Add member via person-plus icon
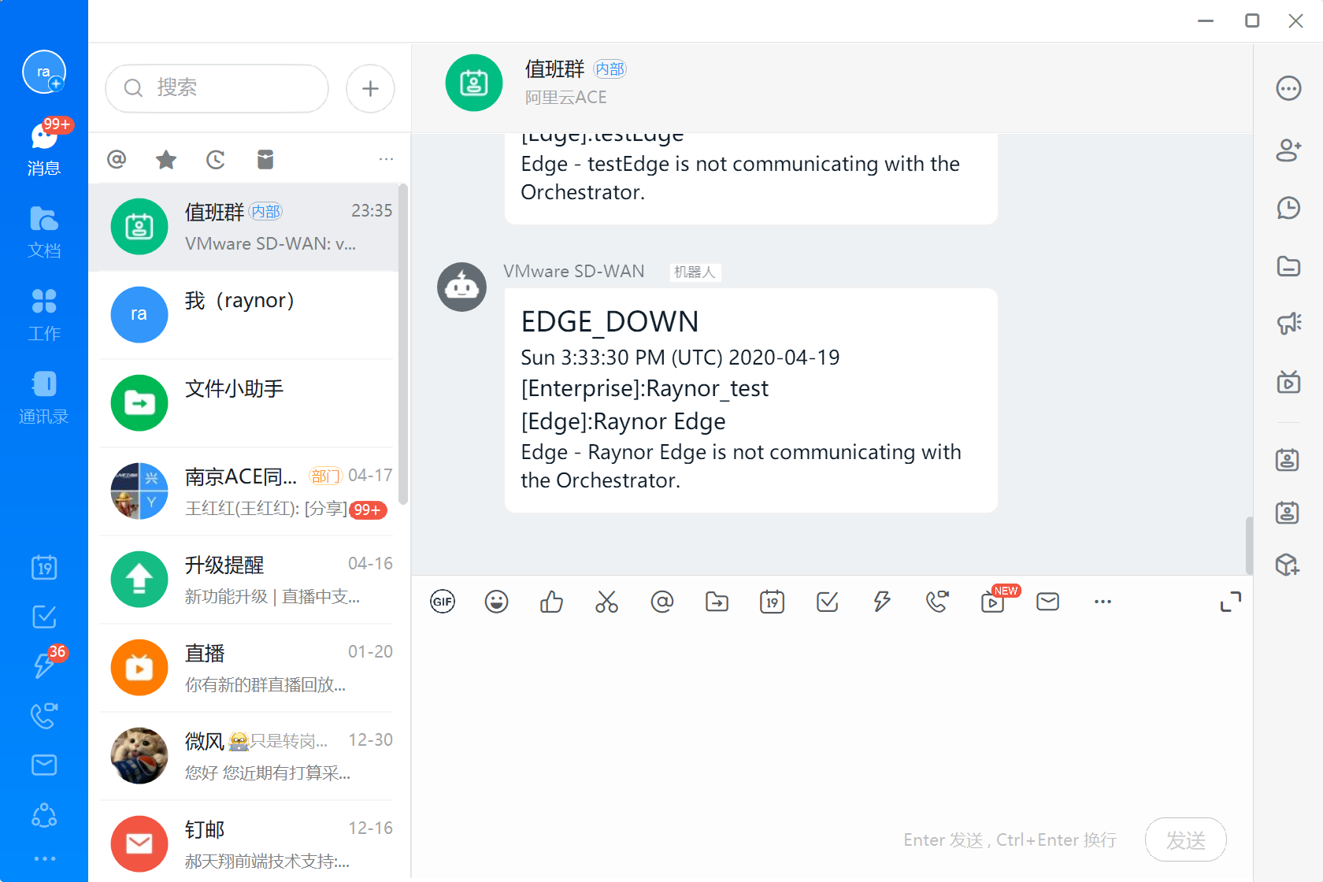The image size is (1323, 882). [1288, 149]
